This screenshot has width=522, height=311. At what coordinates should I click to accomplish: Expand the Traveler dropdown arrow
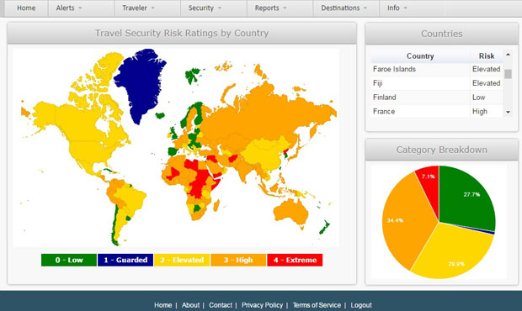click(152, 8)
